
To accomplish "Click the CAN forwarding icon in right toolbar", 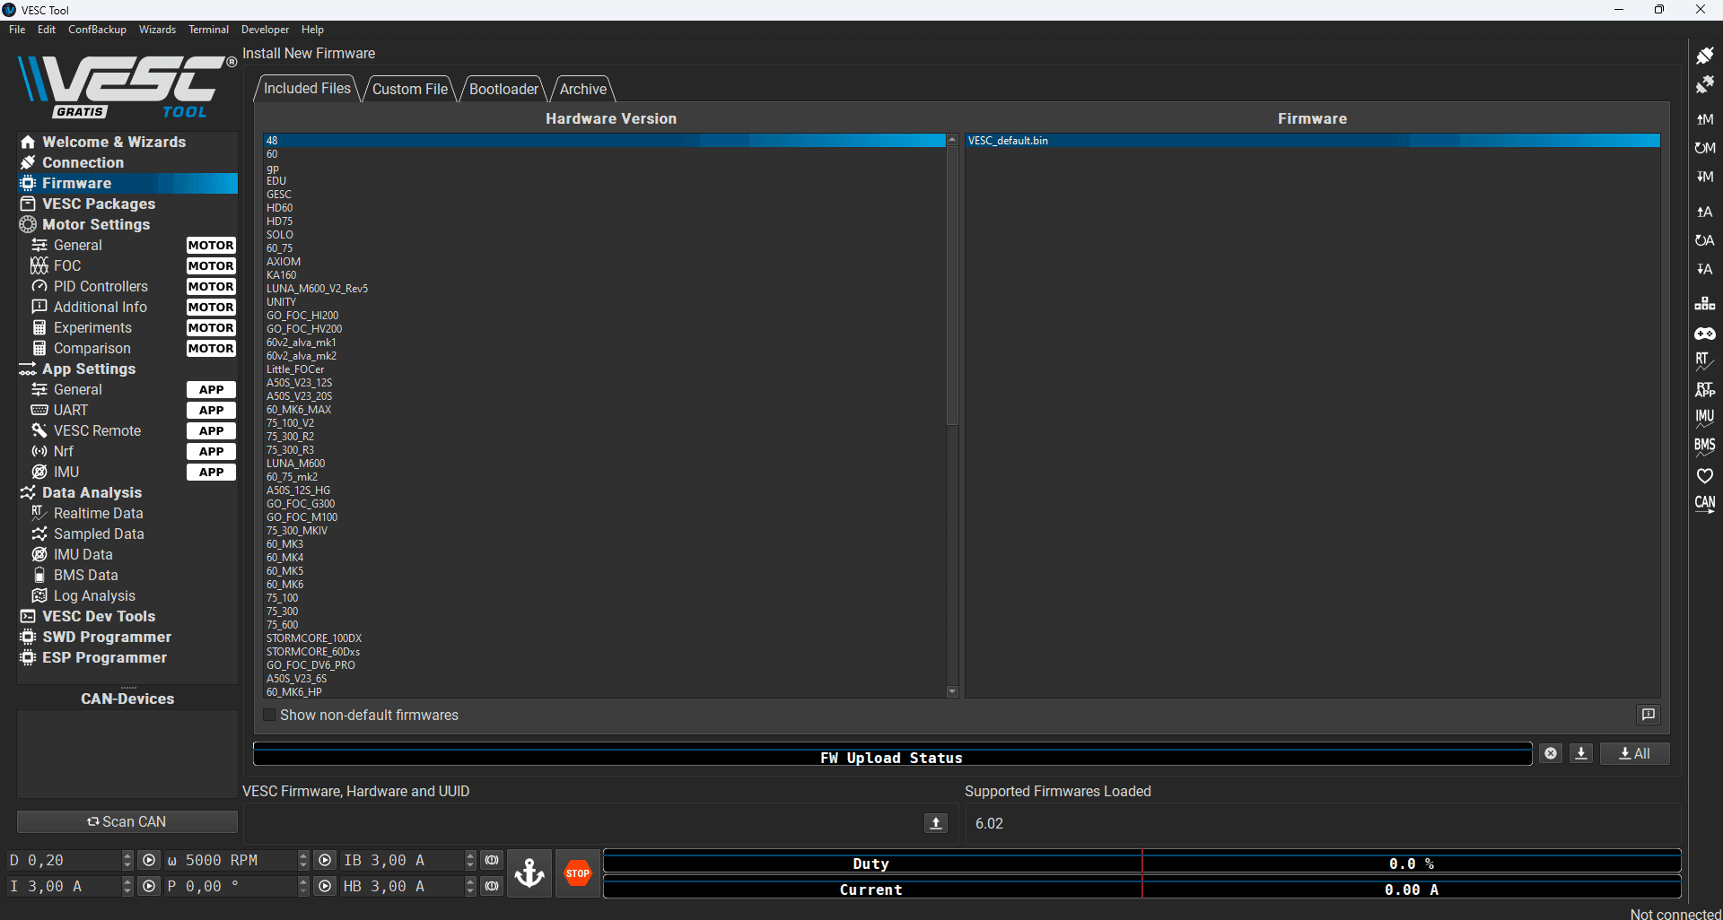I will [x=1704, y=504].
